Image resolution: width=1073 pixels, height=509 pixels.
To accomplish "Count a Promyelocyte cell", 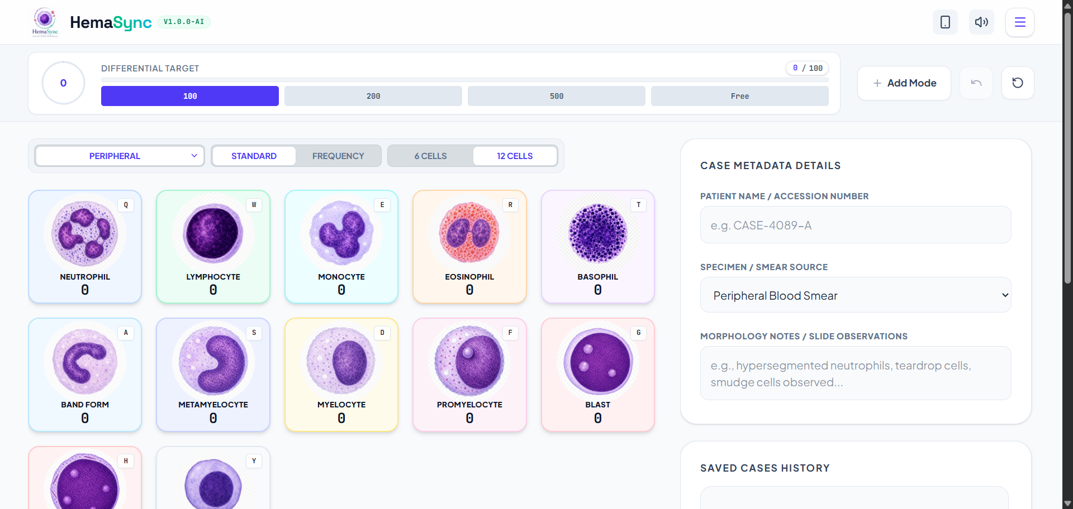I will 469,374.
